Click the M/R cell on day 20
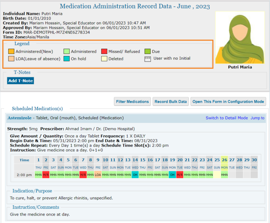This screenshot has height=223, width=270. point(180,174)
